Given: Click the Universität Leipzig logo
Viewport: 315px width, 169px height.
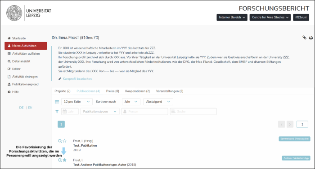Looking at the screenshot, I should pos(29,13).
